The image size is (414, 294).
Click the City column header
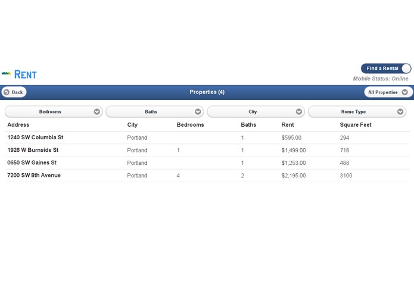132,125
